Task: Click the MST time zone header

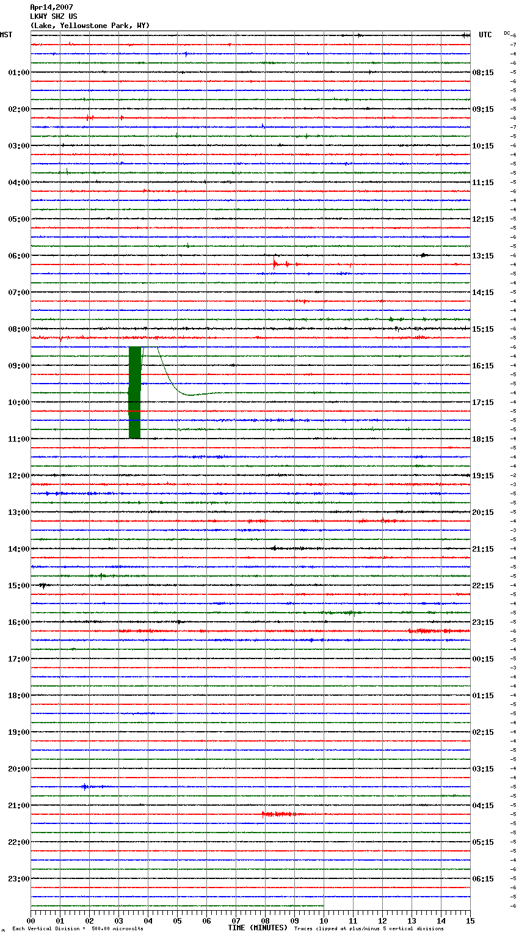Action: pos(6,35)
